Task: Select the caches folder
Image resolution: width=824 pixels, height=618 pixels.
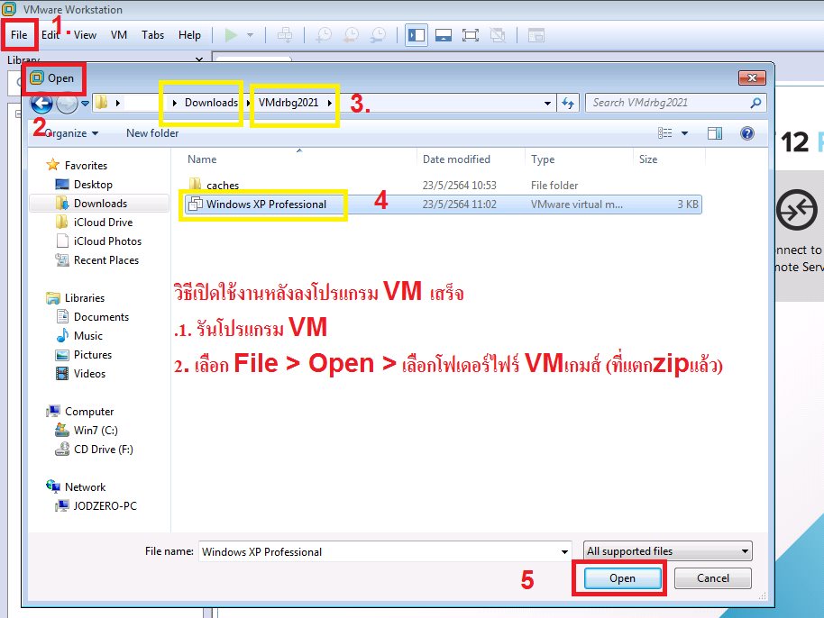Action: tap(223, 186)
